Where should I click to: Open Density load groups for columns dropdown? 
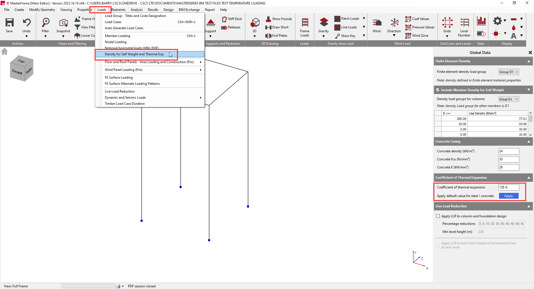(x=509, y=99)
